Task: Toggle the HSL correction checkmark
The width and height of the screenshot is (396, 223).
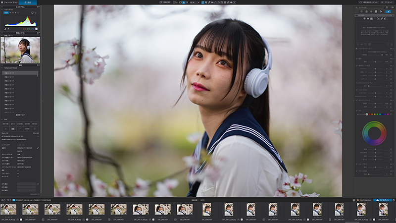Action: [357, 111]
